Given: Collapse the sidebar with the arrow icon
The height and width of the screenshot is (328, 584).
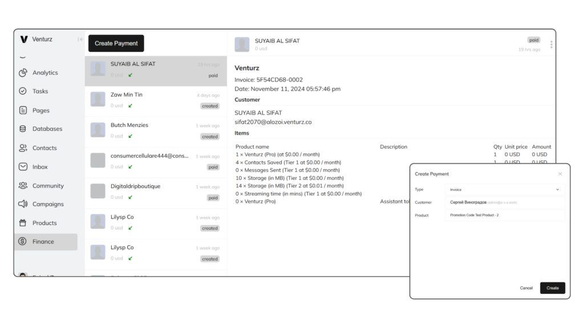Looking at the screenshot, I should tap(80, 39).
